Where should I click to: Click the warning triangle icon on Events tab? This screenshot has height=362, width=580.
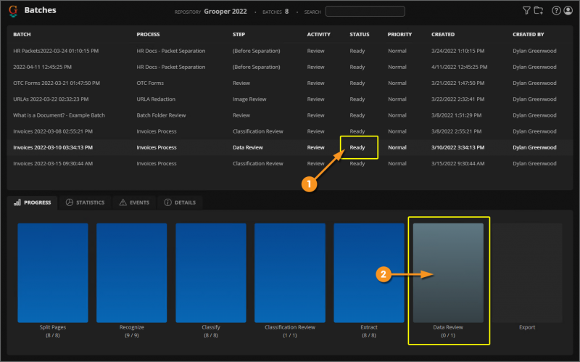(x=123, y=202)
